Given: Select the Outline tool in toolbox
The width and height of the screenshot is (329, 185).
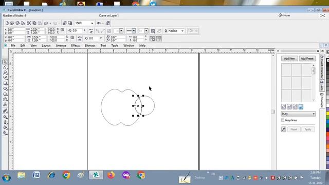Looking at the screenshot, I should point(5,122).
